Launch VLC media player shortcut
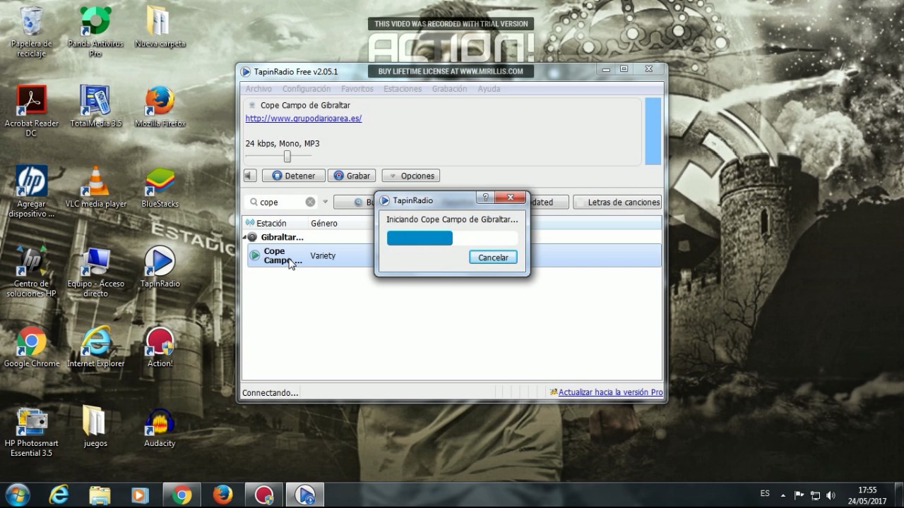904x508 pixels. pos(95,188)
